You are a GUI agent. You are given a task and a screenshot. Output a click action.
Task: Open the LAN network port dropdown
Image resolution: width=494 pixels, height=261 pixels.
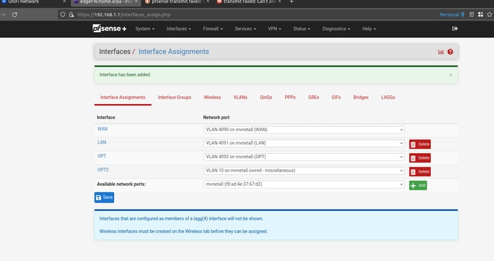[304, 143]
